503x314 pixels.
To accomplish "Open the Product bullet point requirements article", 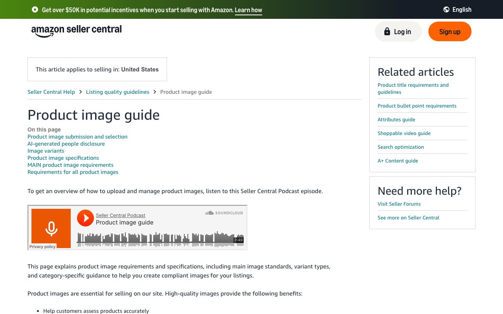I will point(417,106).
